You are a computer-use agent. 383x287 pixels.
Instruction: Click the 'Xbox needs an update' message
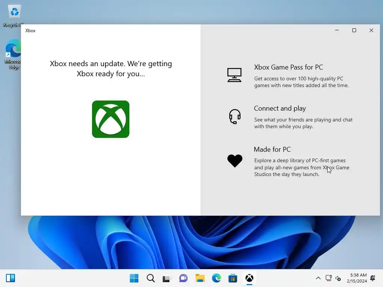pos(111,69)
